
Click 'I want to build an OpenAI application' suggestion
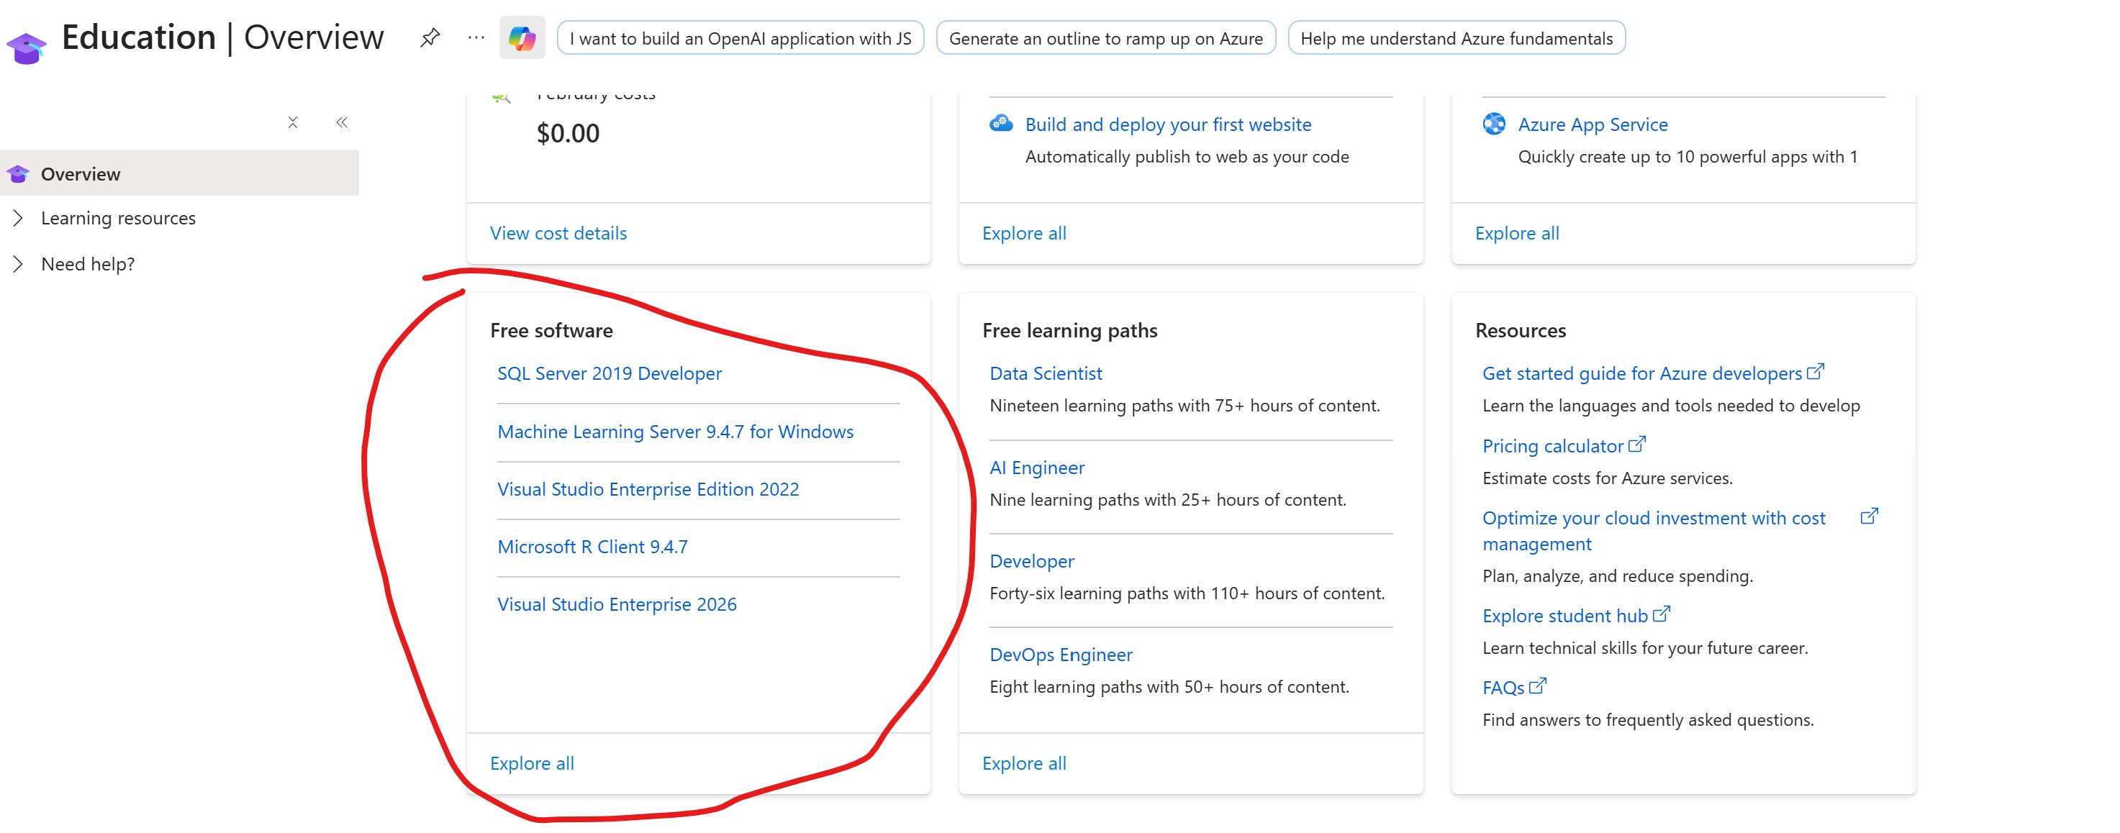(x=740, y=39)
